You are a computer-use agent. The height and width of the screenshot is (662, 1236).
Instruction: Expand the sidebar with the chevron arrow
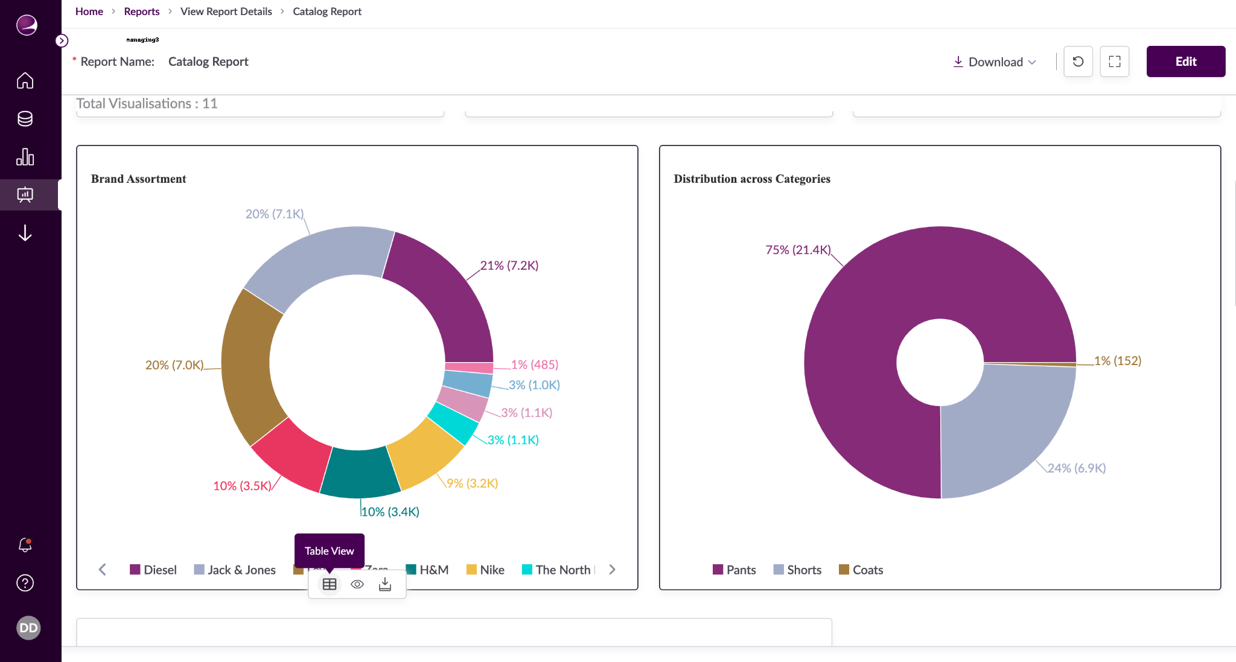(x=61, y=40)
